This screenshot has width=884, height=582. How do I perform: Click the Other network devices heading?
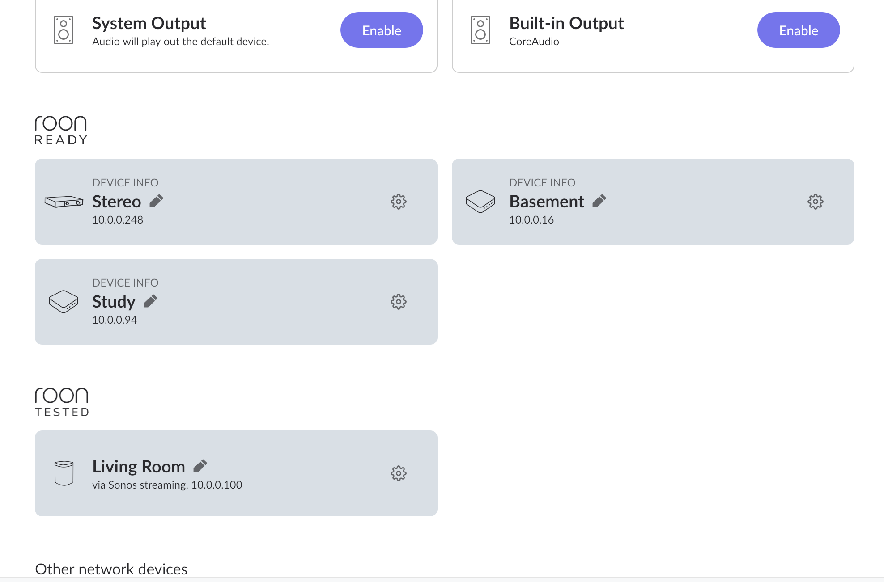[x=111, y=569]
